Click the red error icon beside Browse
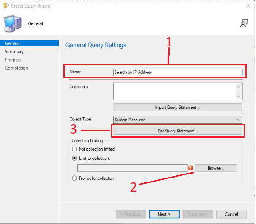 (x=190, y=168)
